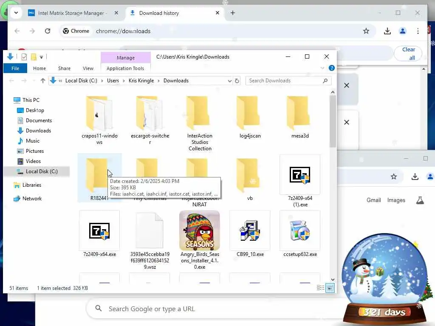The height and width of the screenshot is (326, 435).
Task: Select the .wsz blank file icon
Action: (150, 230)
